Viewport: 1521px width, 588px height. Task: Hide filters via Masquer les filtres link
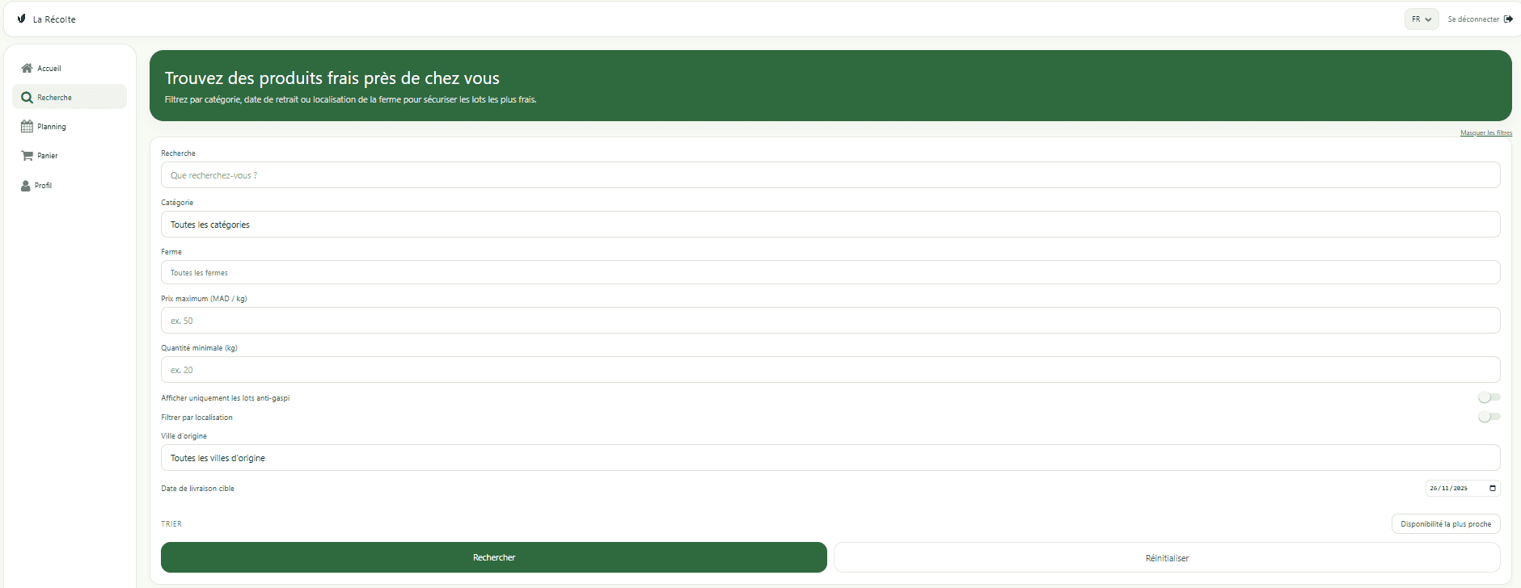coord(1485,132)
